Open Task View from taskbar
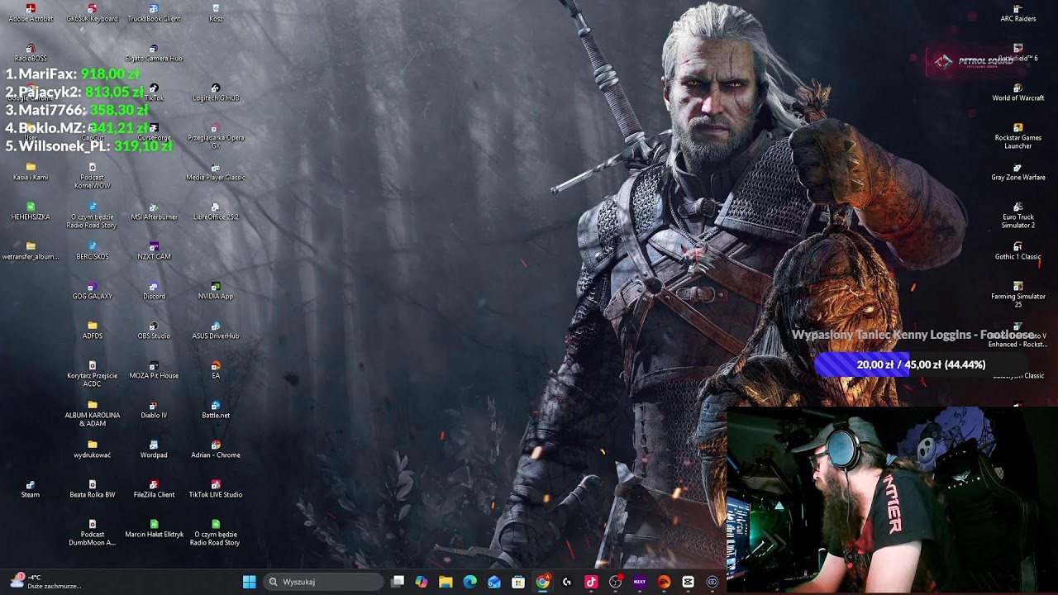This screenshot has width=1058, height=595. tap(398, 582)
